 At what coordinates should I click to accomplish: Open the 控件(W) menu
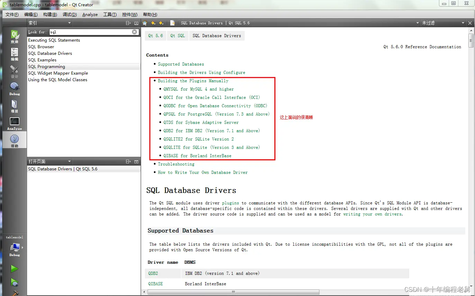[130, 15]
